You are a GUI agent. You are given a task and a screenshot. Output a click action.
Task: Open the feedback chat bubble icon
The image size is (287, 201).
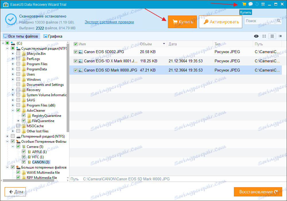251,4
